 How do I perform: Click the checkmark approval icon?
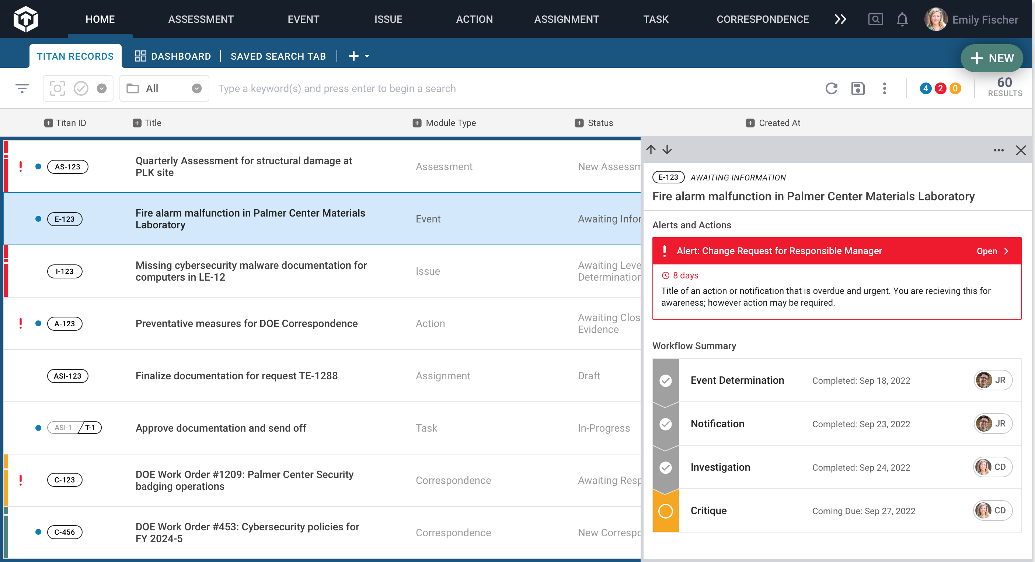click(81, 89)
